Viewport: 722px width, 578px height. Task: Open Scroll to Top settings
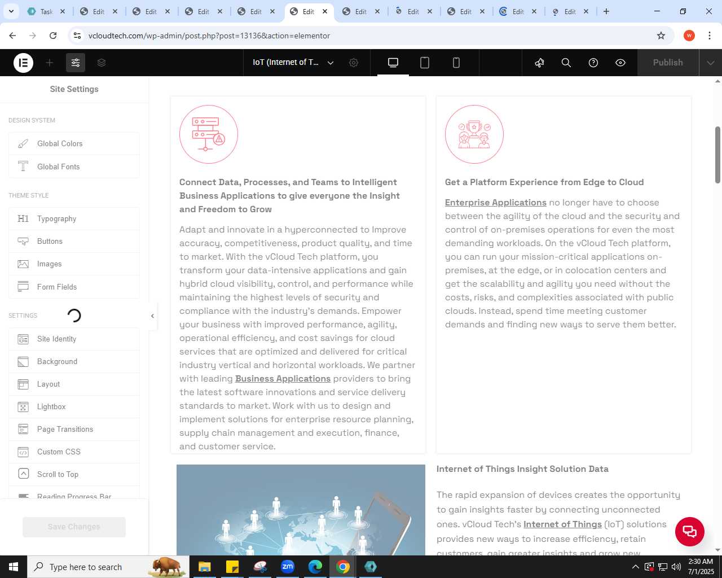tap(74, 475)
